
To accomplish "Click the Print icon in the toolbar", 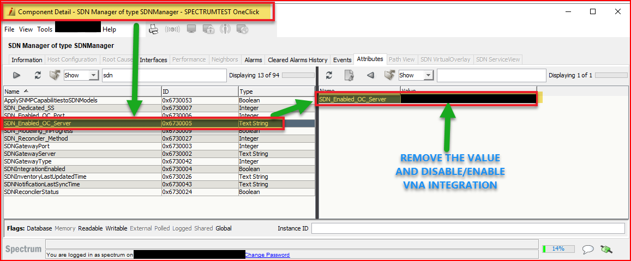I will point(154,29).
